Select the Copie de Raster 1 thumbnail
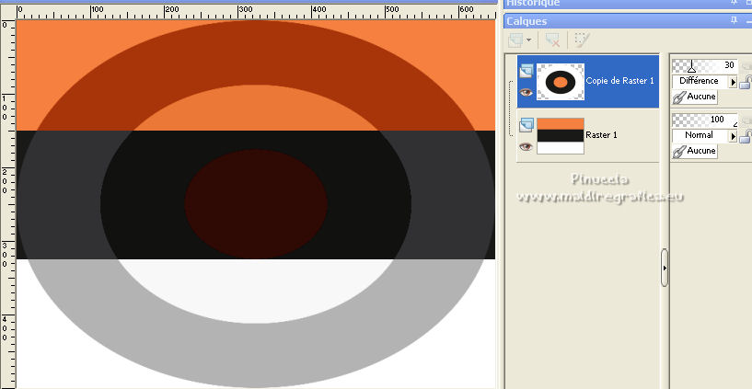This screenshot has width=752, height=389. pos(561,82)
